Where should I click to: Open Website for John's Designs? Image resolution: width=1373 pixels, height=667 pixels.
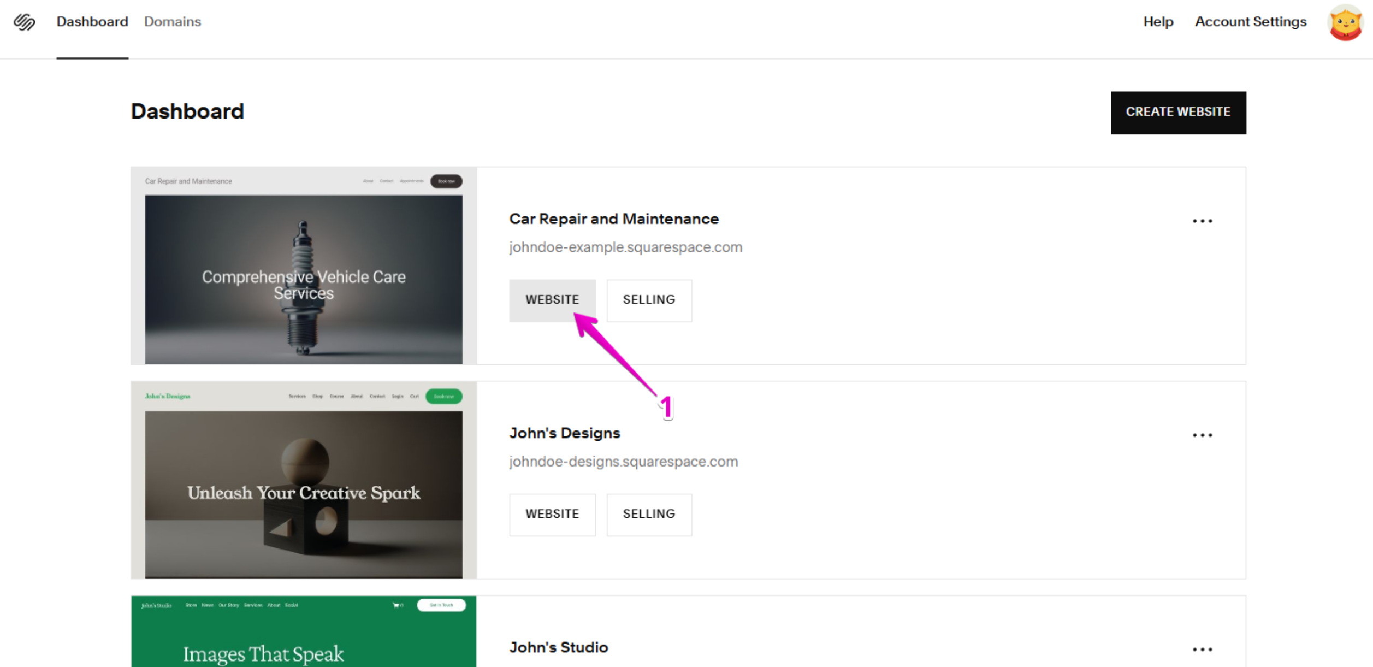pyautogui.click(x=552, y=514)
